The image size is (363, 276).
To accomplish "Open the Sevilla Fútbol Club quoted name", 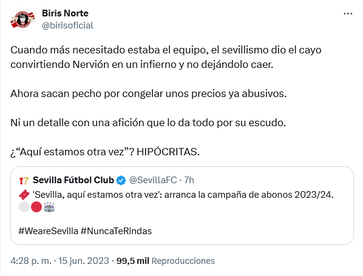I will (x=73, y=180).
